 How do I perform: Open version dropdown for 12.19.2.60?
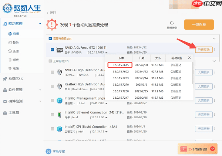click(107, 118)
